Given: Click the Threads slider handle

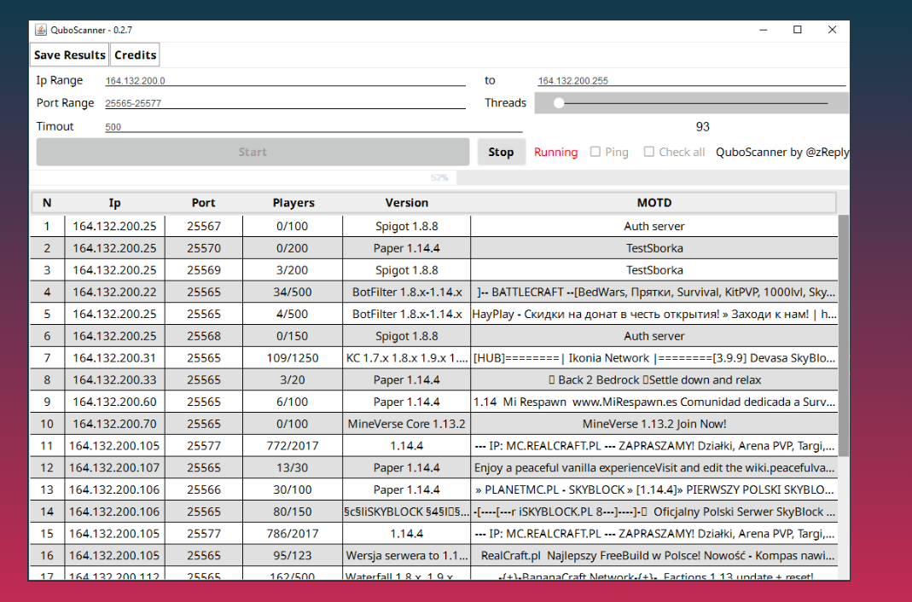Looking at the screenshot, I should [558, 103].
